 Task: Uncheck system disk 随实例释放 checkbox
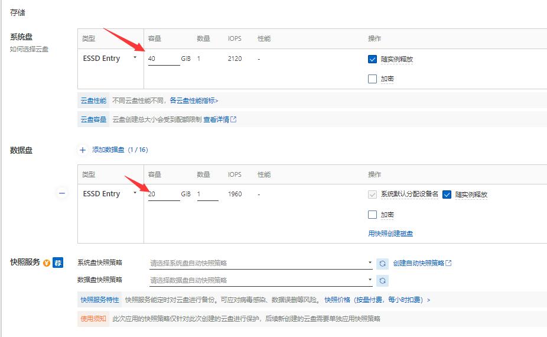click(372, 59)
